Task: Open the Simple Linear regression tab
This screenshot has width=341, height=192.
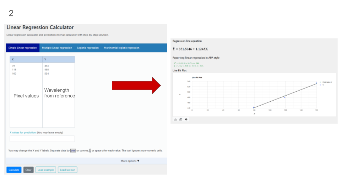Action: click(x=23, y=48)
